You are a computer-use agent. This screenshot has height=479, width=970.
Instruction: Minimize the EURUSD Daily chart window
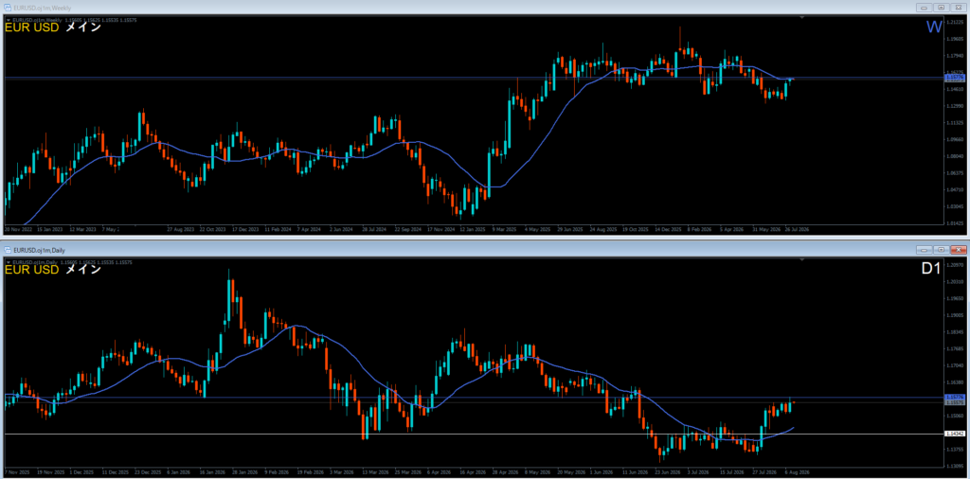[x=925, y=250]
